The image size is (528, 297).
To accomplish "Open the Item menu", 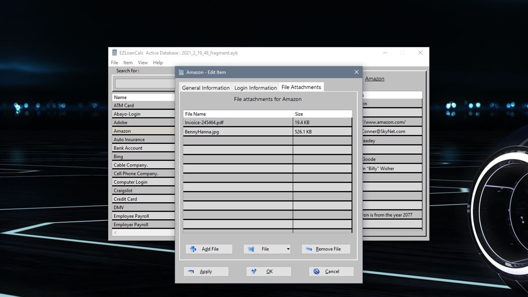I will 128,63.
